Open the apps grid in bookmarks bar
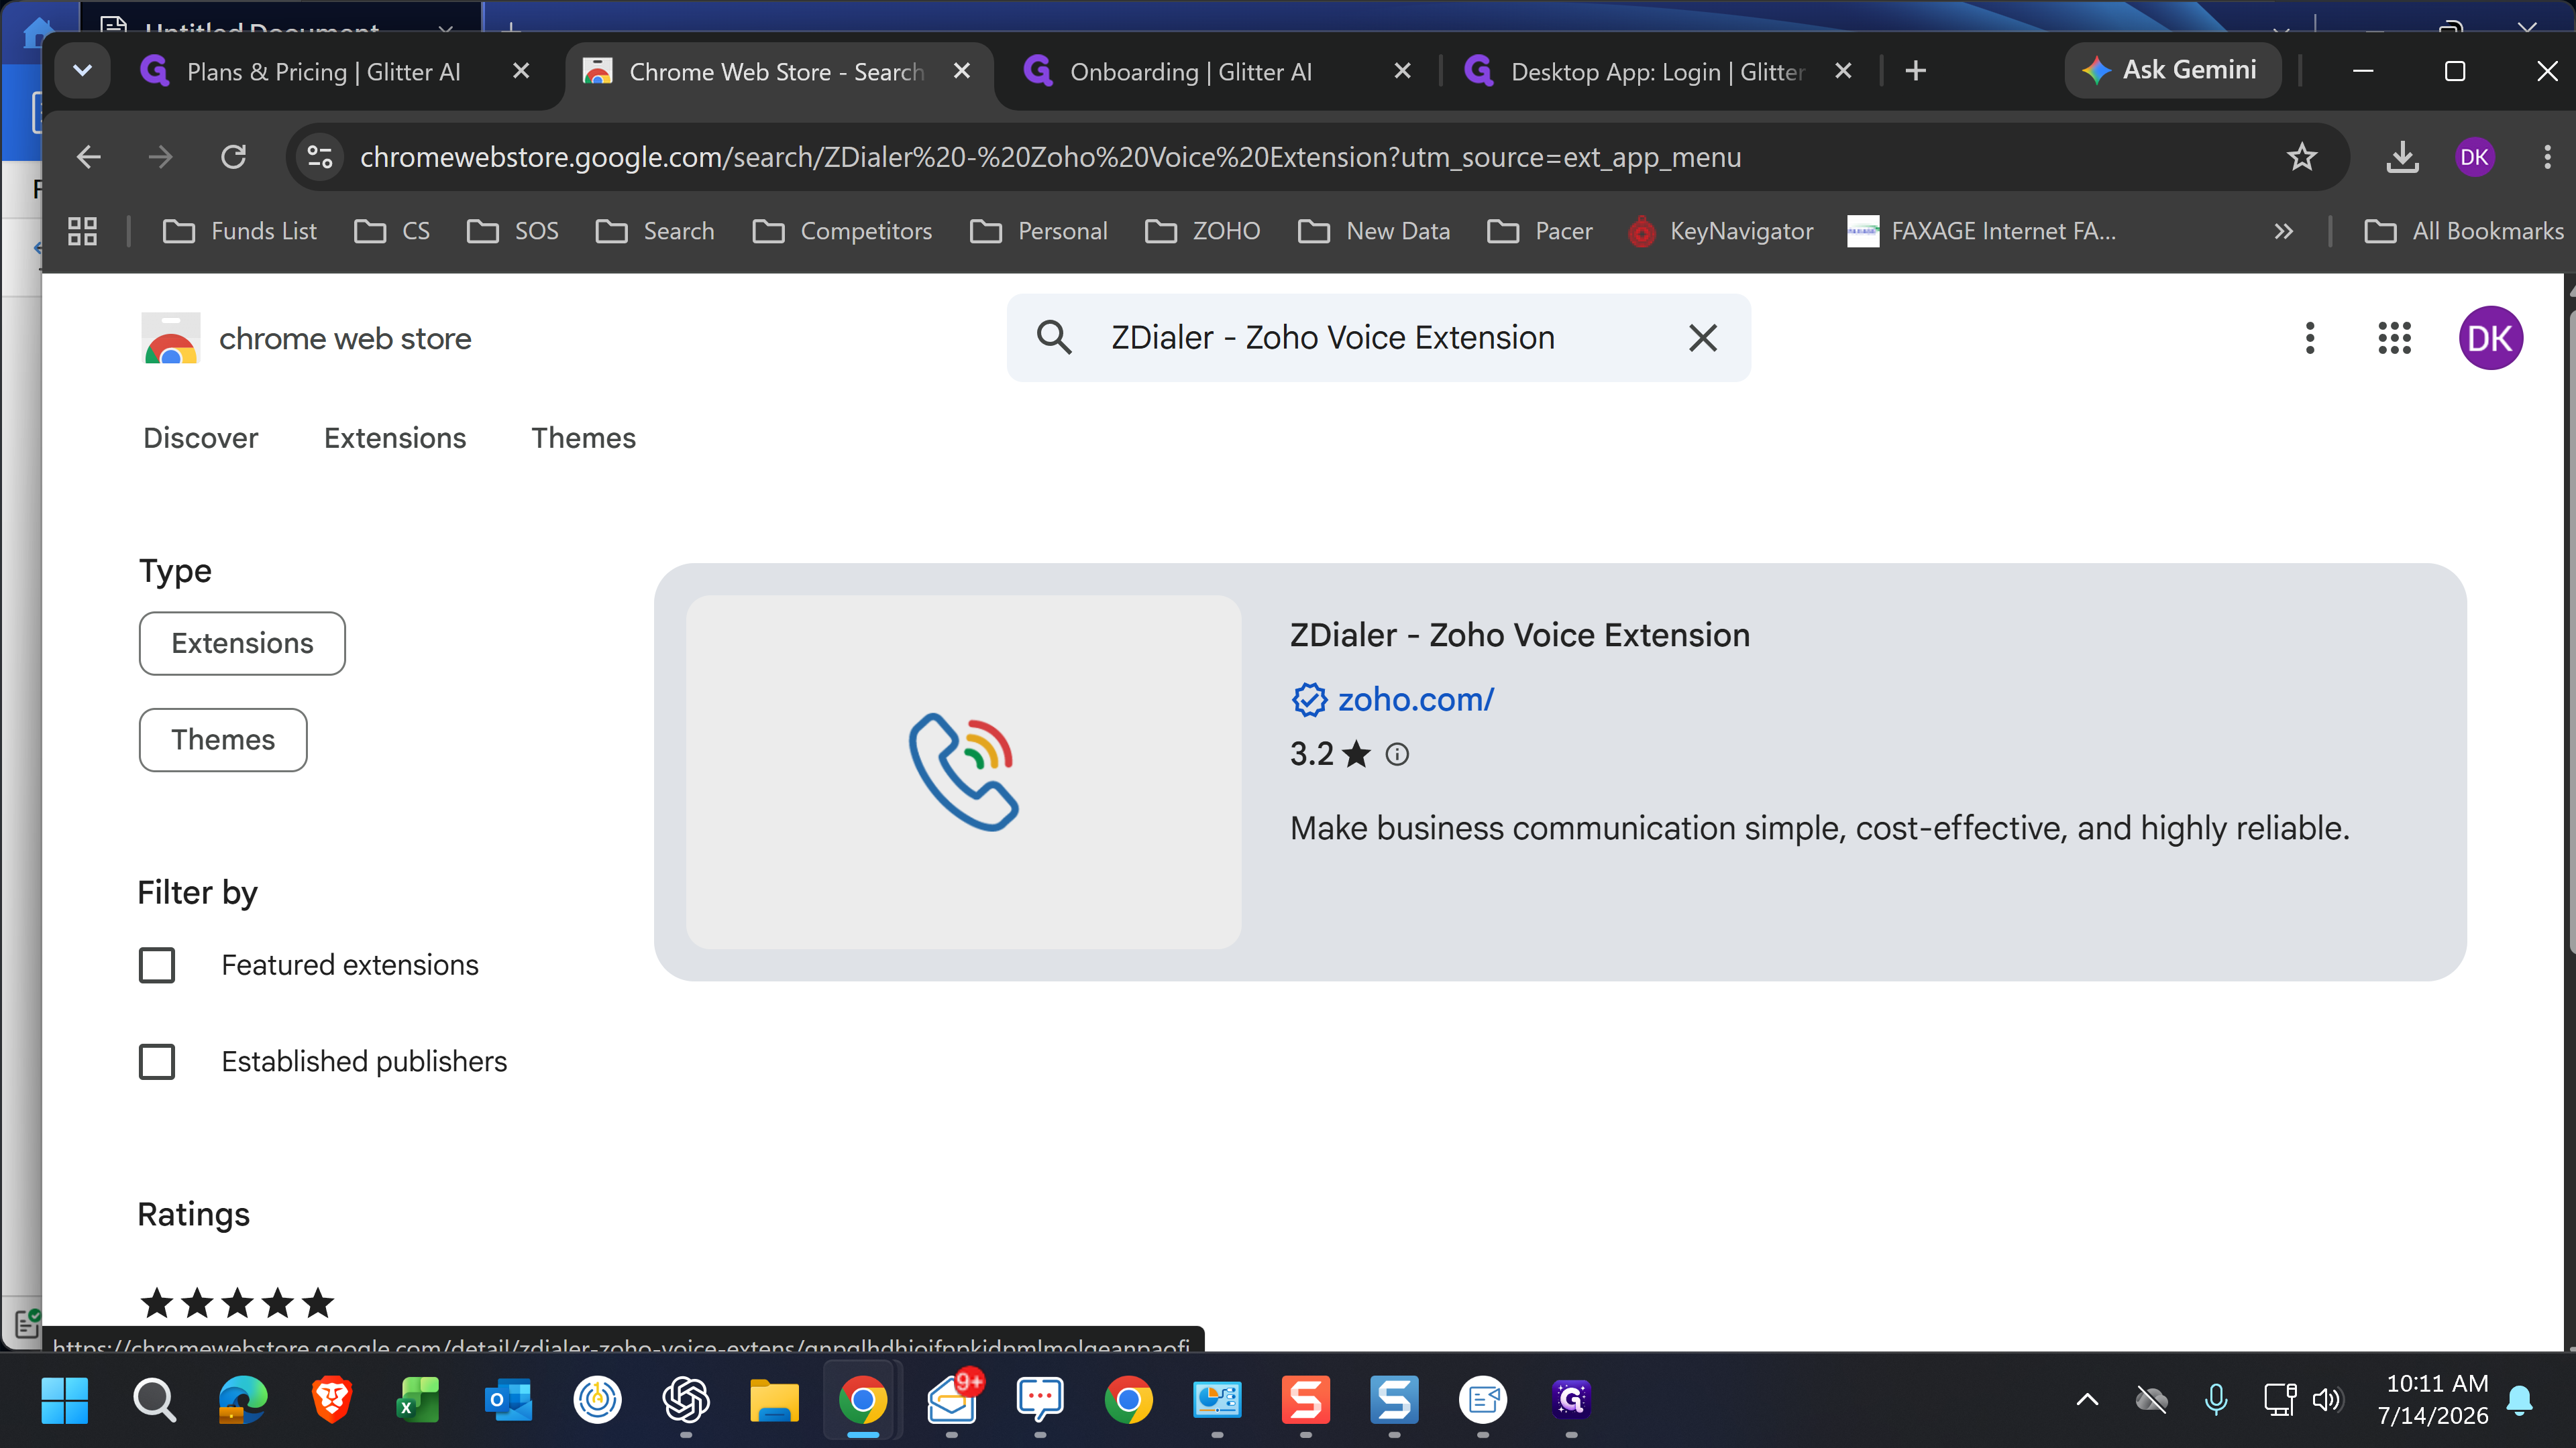This screenshot has width=2576, height=1448. 82,232
